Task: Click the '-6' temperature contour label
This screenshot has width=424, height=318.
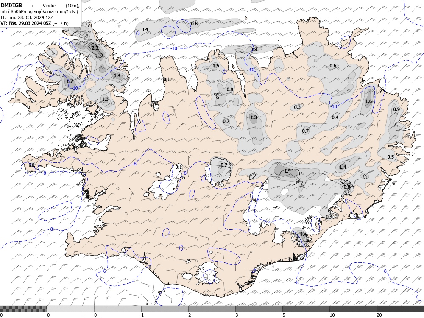Action: coord(104,271)
